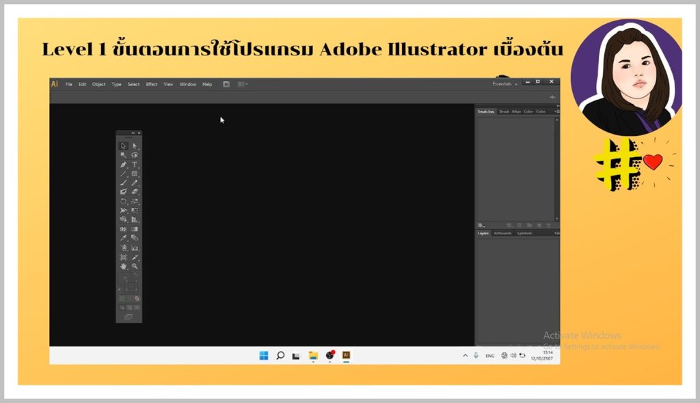Open File Explorer from the taskbar
This screenshot has width=700, height=403.
313,355
